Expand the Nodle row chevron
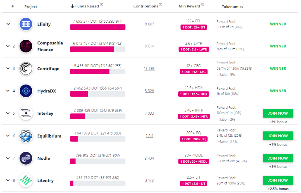Image resolution: width=301 pixels, height=193 pixels. pos(8,158)
